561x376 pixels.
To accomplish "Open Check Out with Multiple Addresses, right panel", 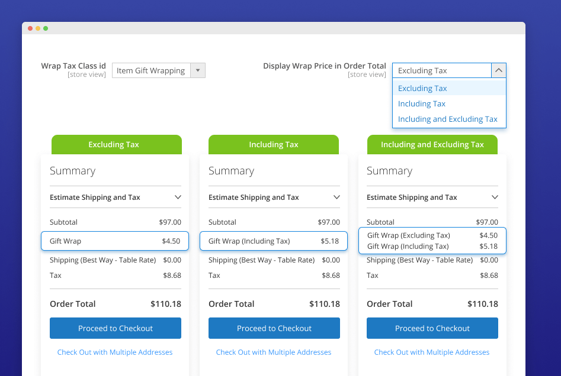I will (x=432, y=352).
